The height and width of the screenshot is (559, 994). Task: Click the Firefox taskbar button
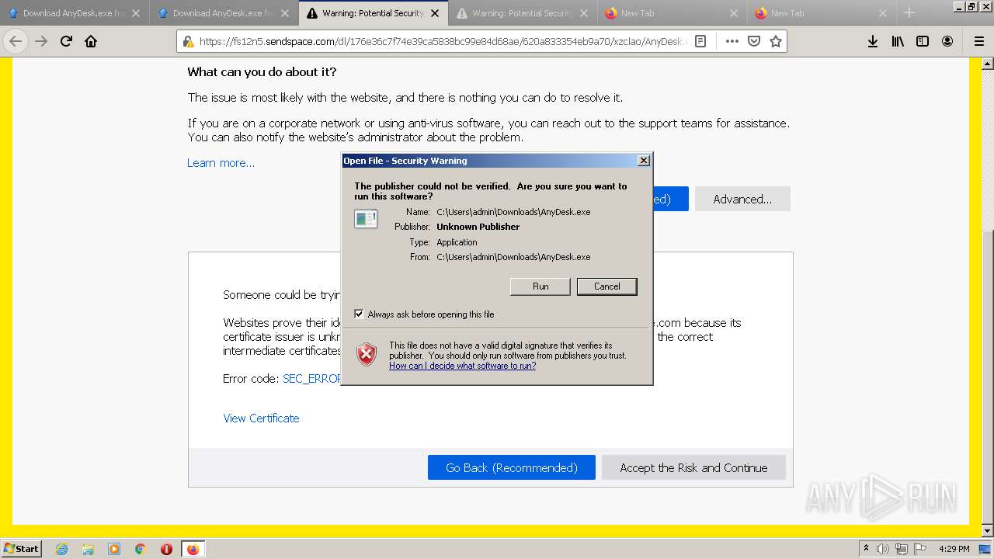point(193,549)
